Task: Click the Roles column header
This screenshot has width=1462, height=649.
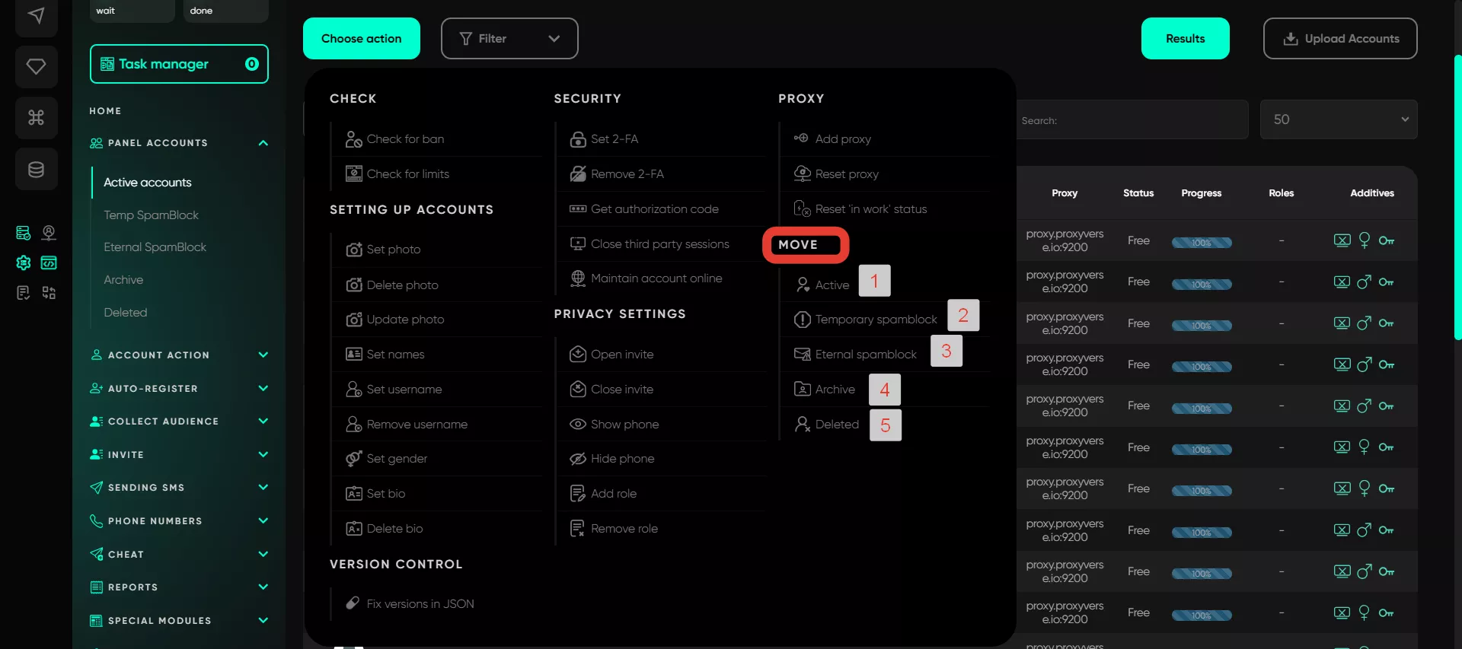Action: [1281, 193]
